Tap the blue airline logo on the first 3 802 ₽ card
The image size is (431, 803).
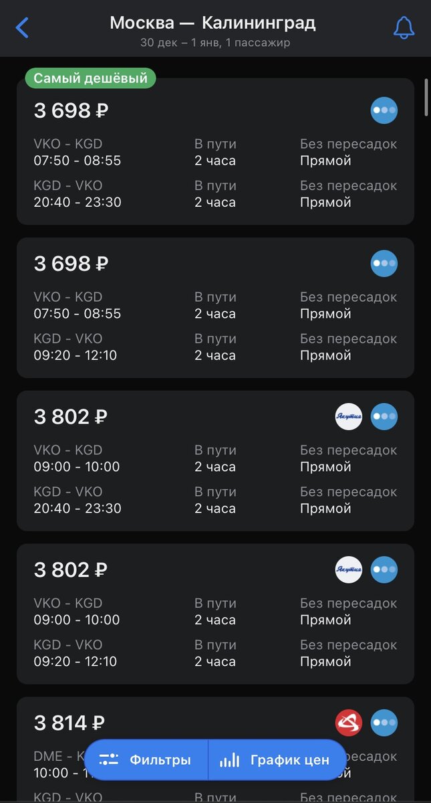(384, 416)
